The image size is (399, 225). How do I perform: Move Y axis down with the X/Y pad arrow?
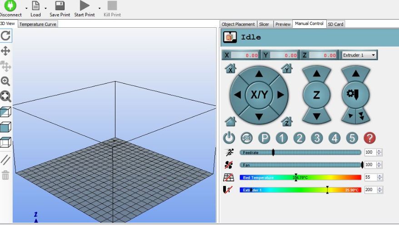pos(259,116)
